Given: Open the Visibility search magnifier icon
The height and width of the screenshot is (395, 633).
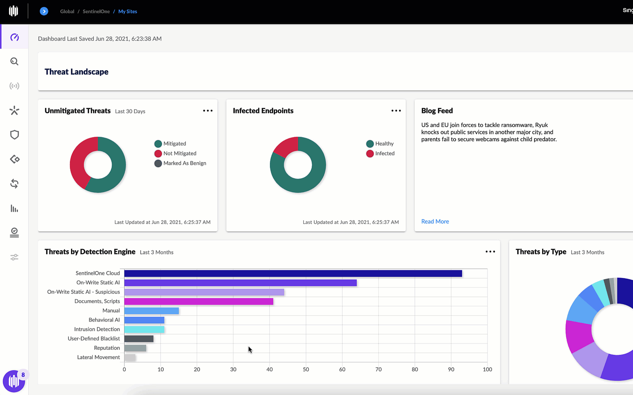Looking at the screenshot, I should (14, 61).
